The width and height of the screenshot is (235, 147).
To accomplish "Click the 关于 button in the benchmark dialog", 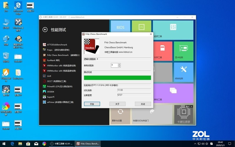I will coord(117,104).
